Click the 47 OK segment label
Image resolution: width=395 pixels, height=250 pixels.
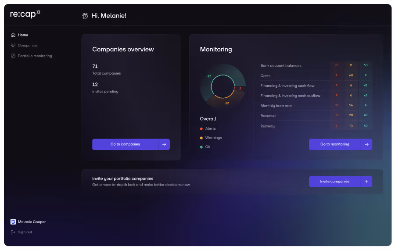tap(209, 76)
